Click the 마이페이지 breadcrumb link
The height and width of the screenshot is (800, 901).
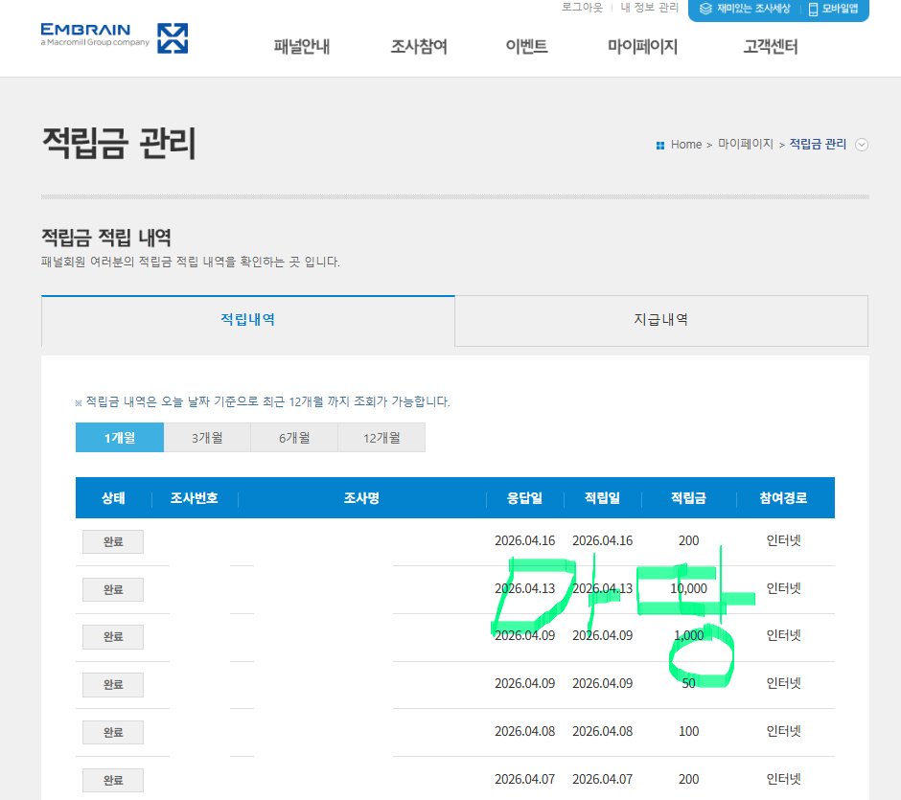click(745, 144)
